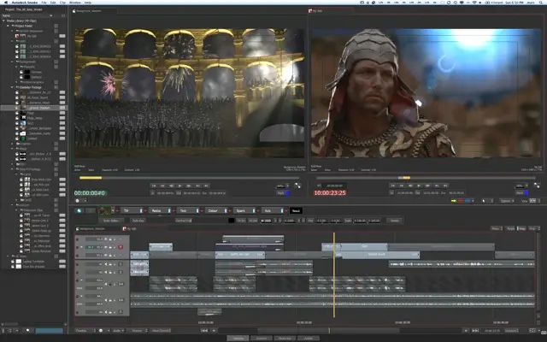Jump to end in left viewer transport

tap(207, 186)
